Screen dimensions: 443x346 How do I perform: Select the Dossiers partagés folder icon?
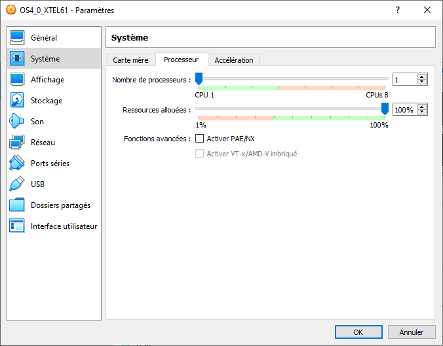coord(17,205)
